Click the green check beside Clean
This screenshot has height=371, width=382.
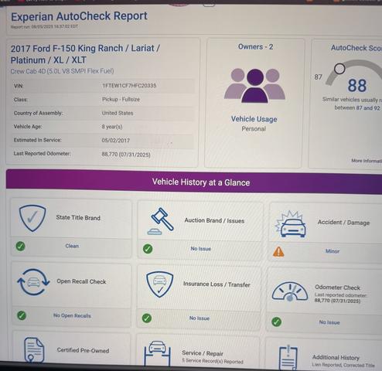point(21,246)
